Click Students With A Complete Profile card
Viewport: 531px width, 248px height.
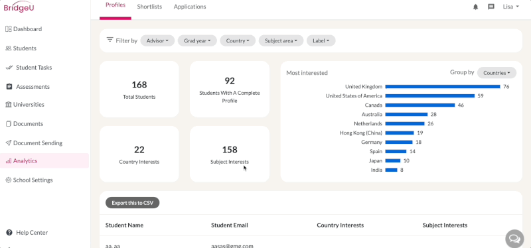click(230, 90)
